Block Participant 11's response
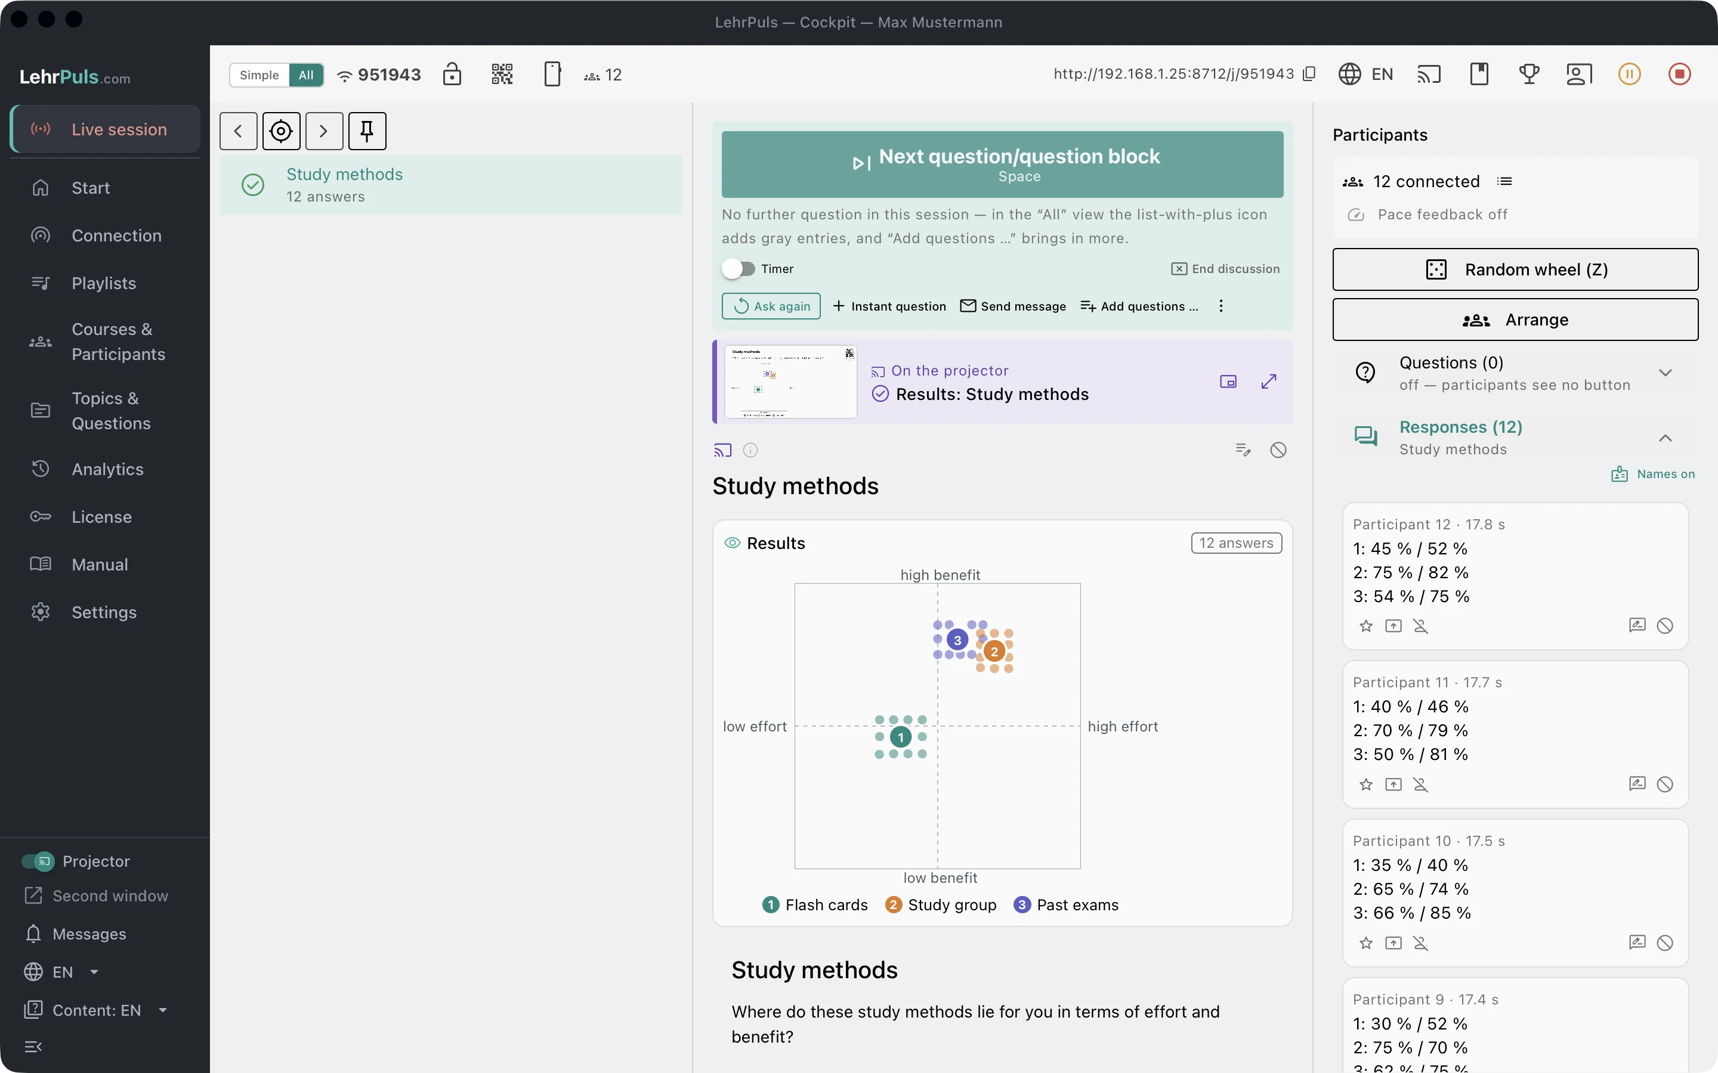Image resolution: width=1718 pixels, height=1073 pixels. point(1665,784)
